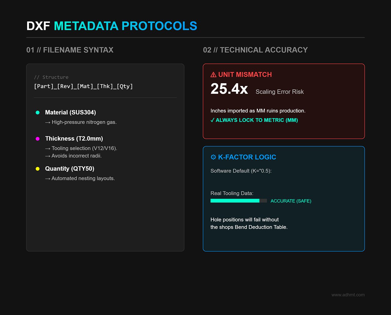Select the yellow bullet next to Quantity
This screenshot has height=315, width=391.
coord(38,169)
